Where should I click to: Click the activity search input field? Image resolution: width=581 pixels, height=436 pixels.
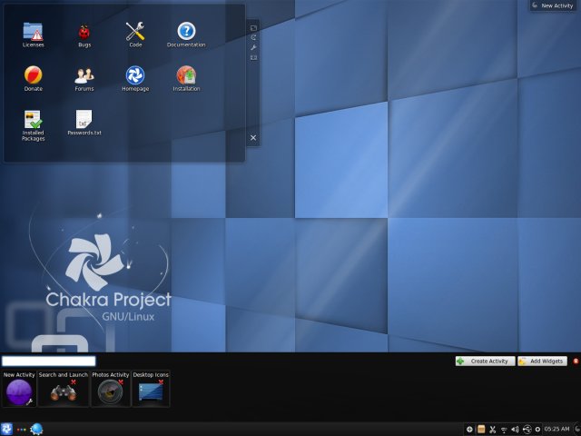tap(49, 361)
